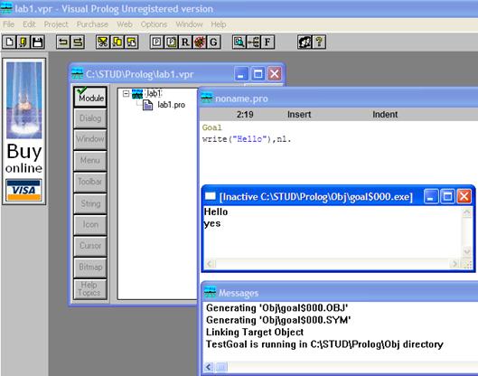The image size is (478, 376).
Task: Click the tree structure toolbar icon
Action: tap(253, 42)
